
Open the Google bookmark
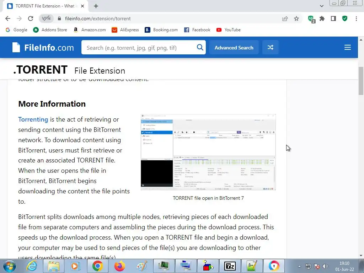coord(16,30)
